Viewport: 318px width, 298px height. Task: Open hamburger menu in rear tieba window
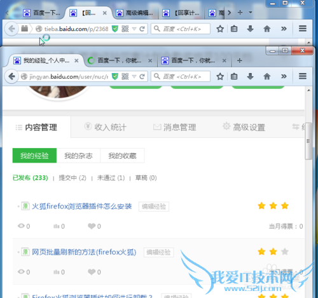tap(303, 29)
